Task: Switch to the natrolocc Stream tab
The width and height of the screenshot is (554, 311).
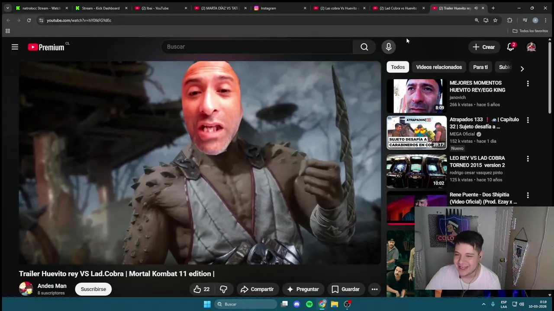Action: point(42,8)
